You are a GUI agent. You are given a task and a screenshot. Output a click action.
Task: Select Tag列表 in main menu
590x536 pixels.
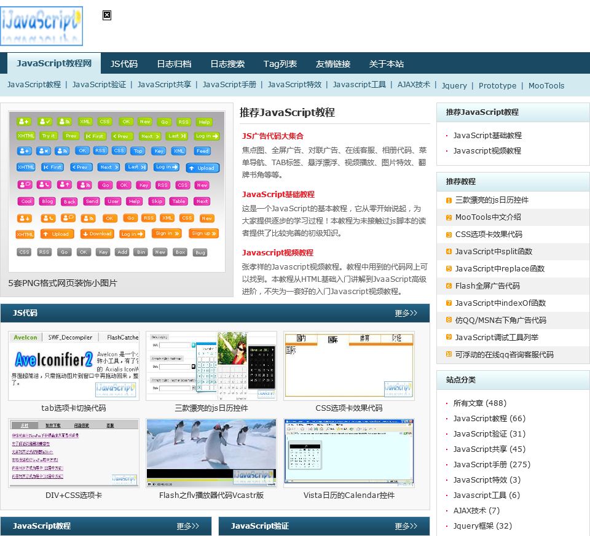pos(280,64)
